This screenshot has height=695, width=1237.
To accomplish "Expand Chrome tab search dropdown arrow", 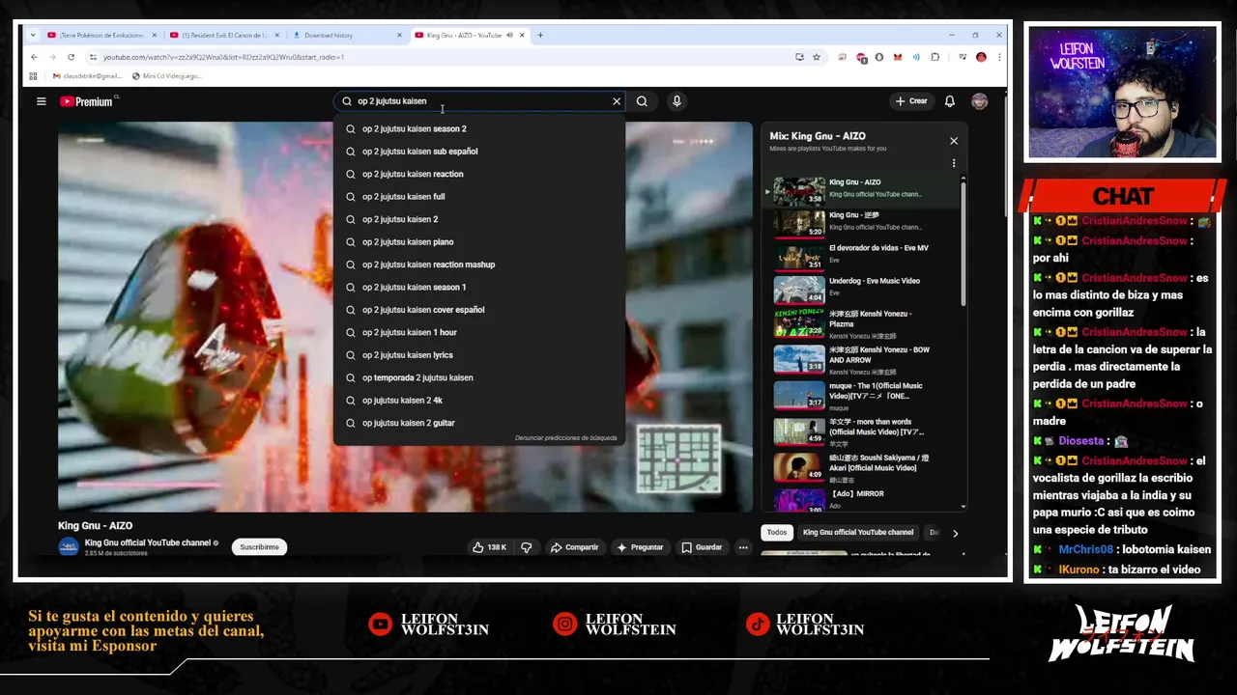I will tap(33, 36).
